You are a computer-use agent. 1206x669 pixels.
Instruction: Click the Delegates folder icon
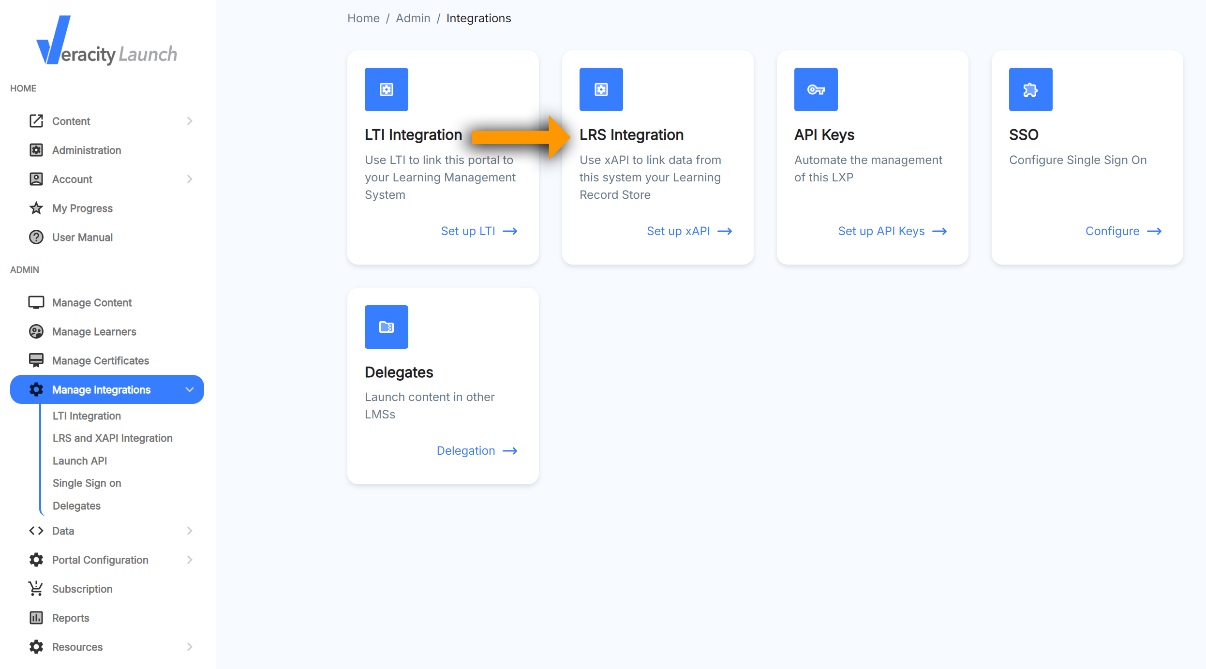386,327
